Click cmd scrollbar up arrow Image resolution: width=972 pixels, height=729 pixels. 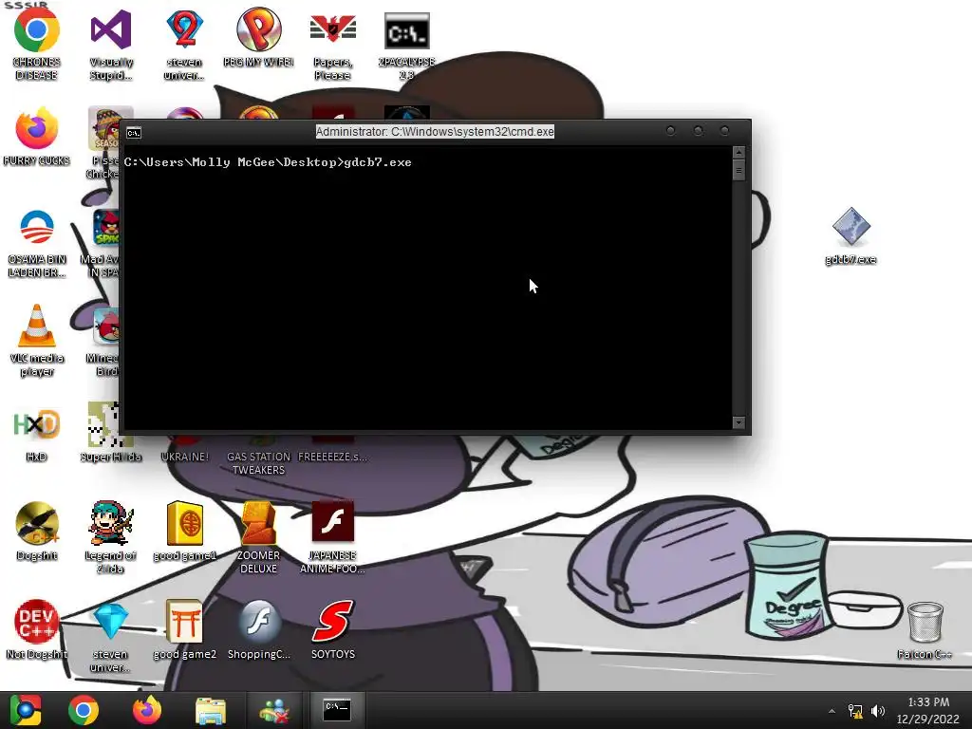(x=738, y=153)
